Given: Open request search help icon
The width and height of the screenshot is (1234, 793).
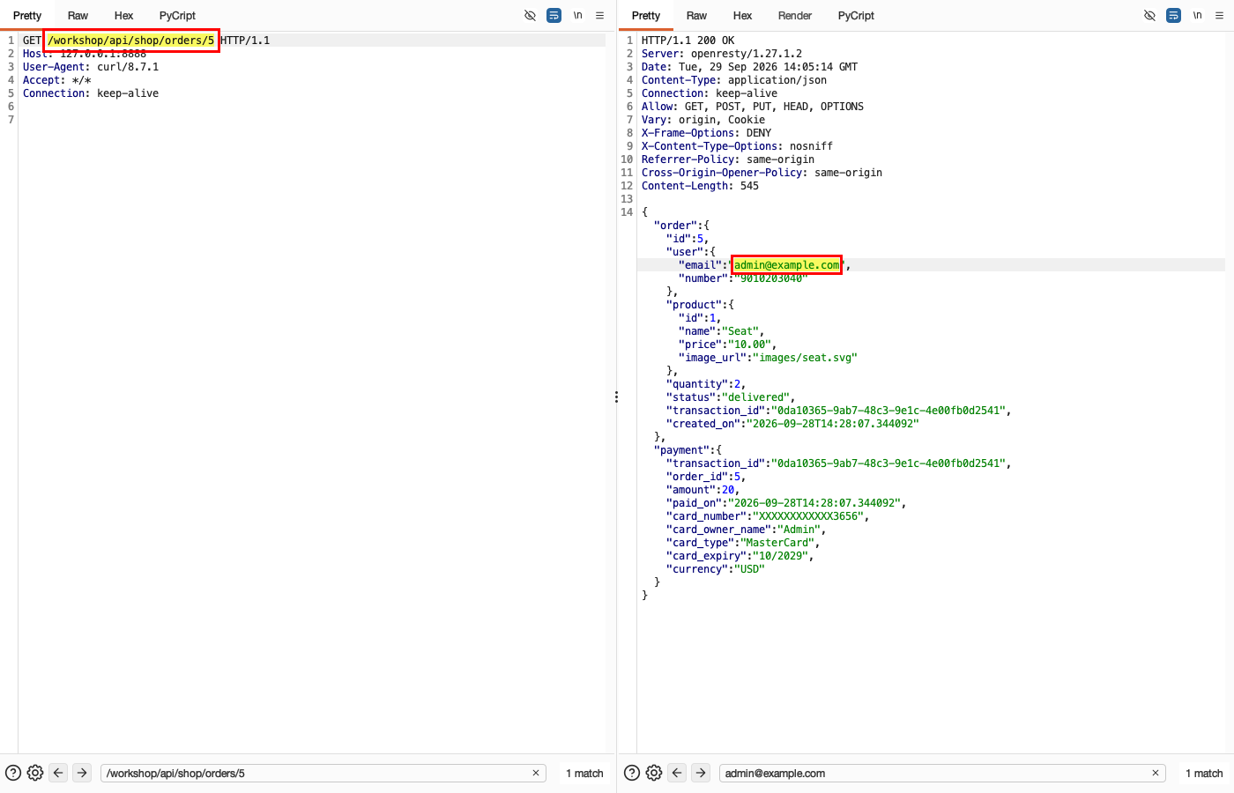Looking at the screenshot, I should pos(13,773).
